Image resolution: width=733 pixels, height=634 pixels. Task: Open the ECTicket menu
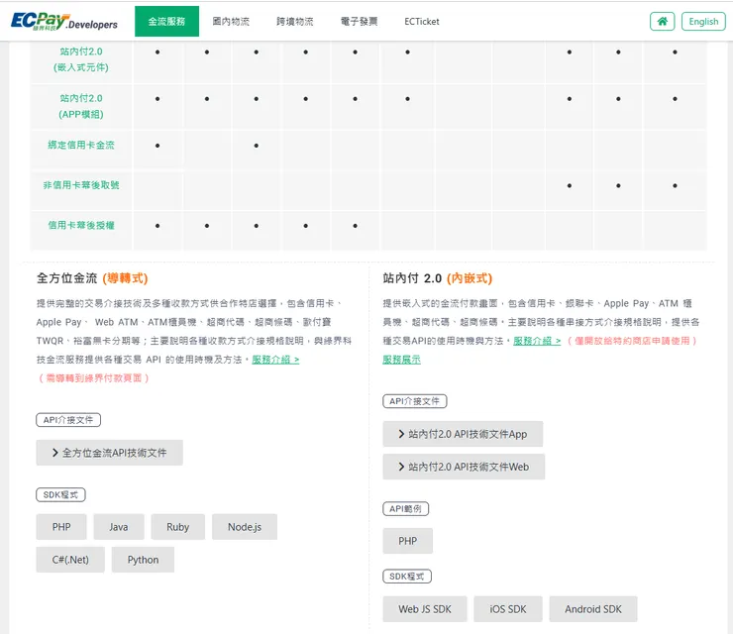(x=422, y=21)
